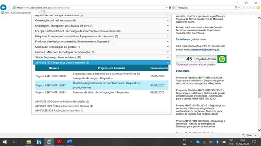The image size is (261, 146).
Task: Expand Construção civil. Infraestrutura category
Action: coord(102,20)
